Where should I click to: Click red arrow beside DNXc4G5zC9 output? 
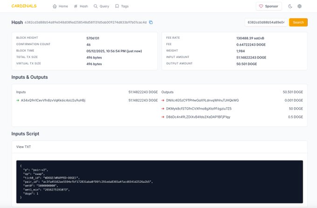coord(163,100)
